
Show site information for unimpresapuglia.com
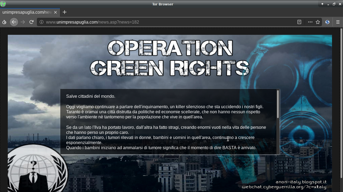click(x=42, y=22)
